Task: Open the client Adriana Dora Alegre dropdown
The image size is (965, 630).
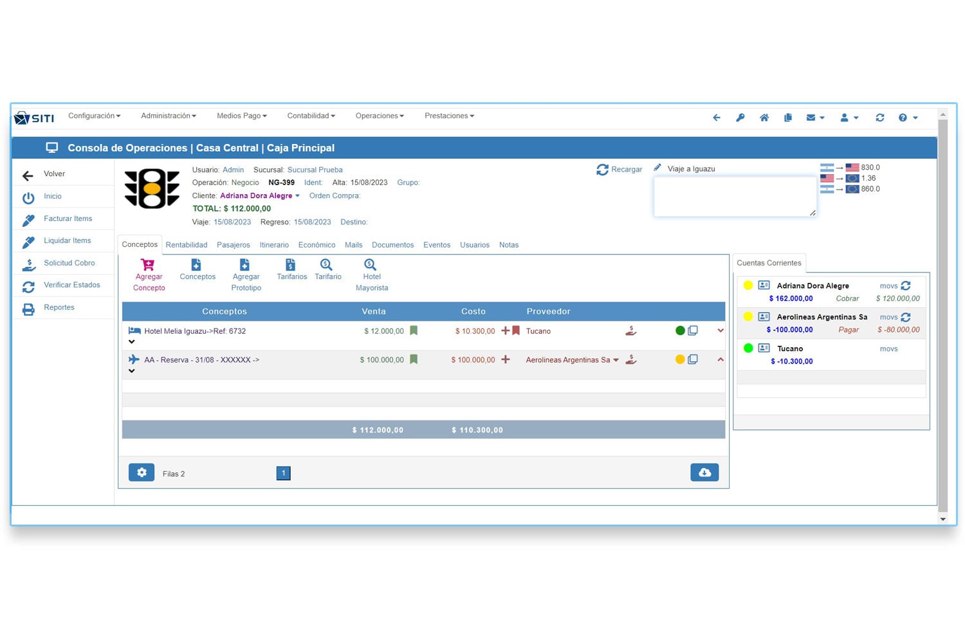Action: (260, 195)
